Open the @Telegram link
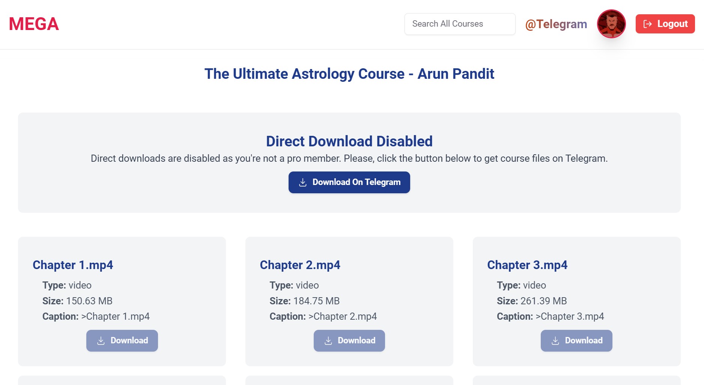The image size is (704, 385). pyautogui.click(x=556, y=24)
